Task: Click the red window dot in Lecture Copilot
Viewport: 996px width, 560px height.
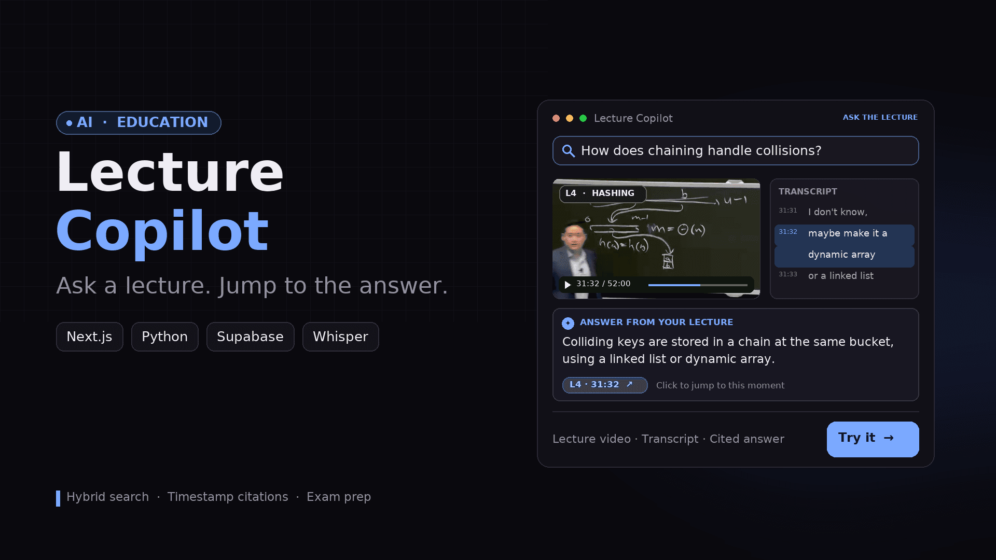Action: pos(556,118)
